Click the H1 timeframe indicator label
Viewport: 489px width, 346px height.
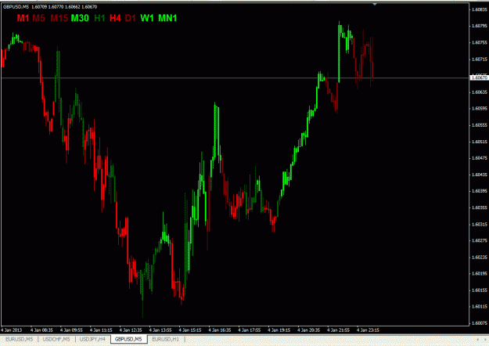click(x=99, y=18)
